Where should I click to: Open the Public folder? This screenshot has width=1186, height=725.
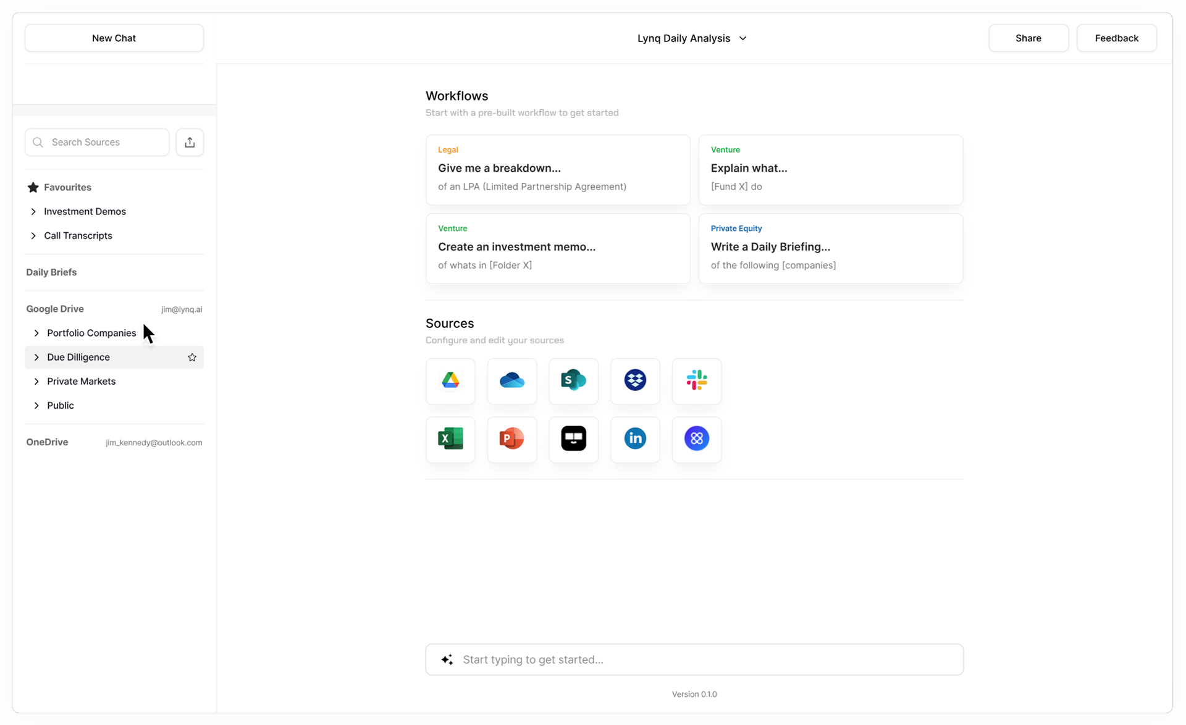61,405
